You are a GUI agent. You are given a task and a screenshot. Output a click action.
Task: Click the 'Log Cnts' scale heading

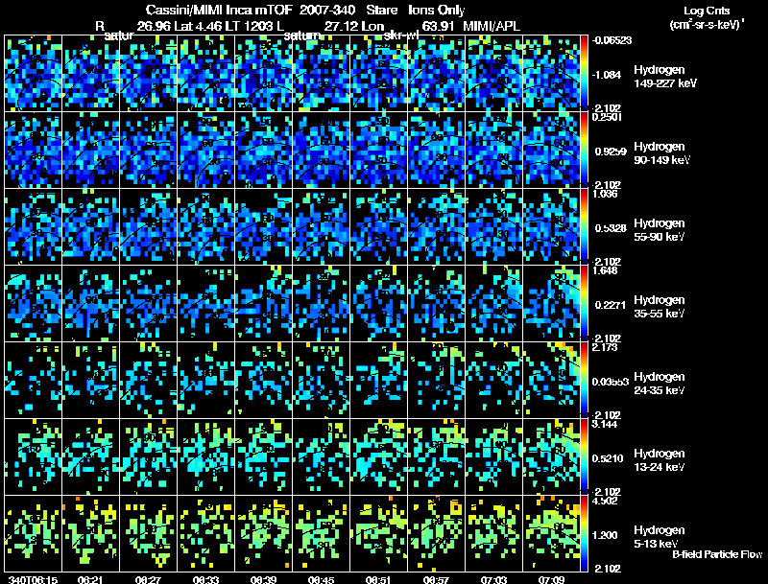[707, 11]
